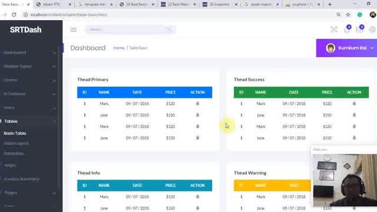377x212 pixels.
Task: Select Table Layout in sidebar
Action: pyautogui.click(x=16, y=143)
